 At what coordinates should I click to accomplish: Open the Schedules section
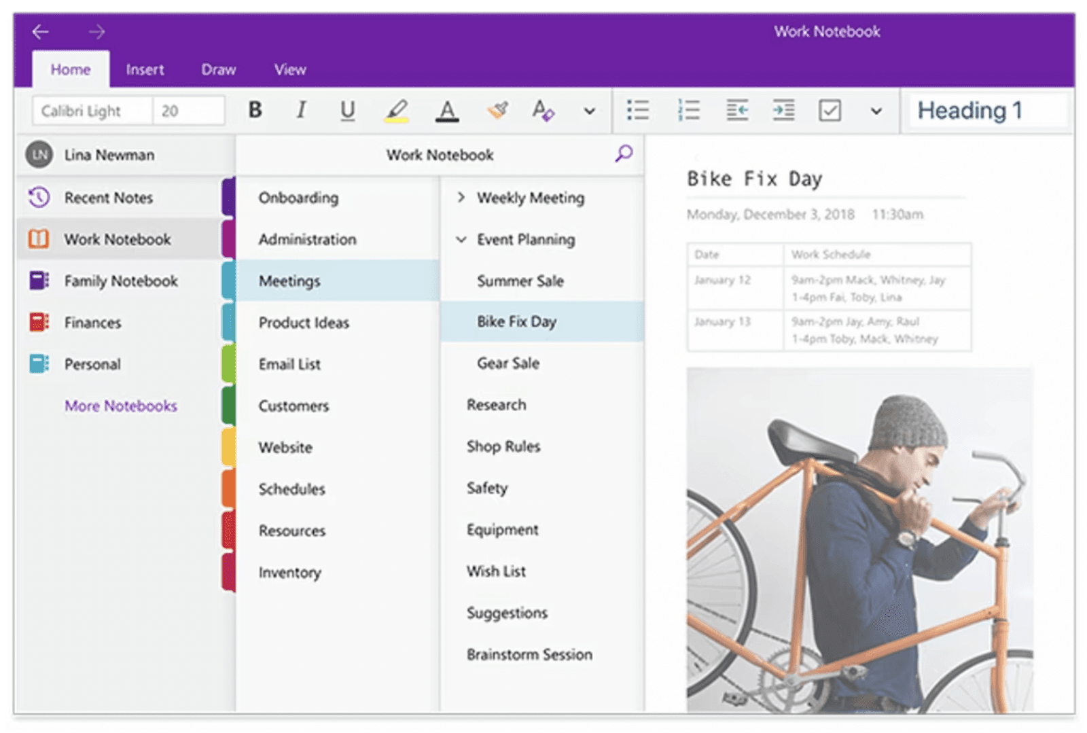(337, 488)
